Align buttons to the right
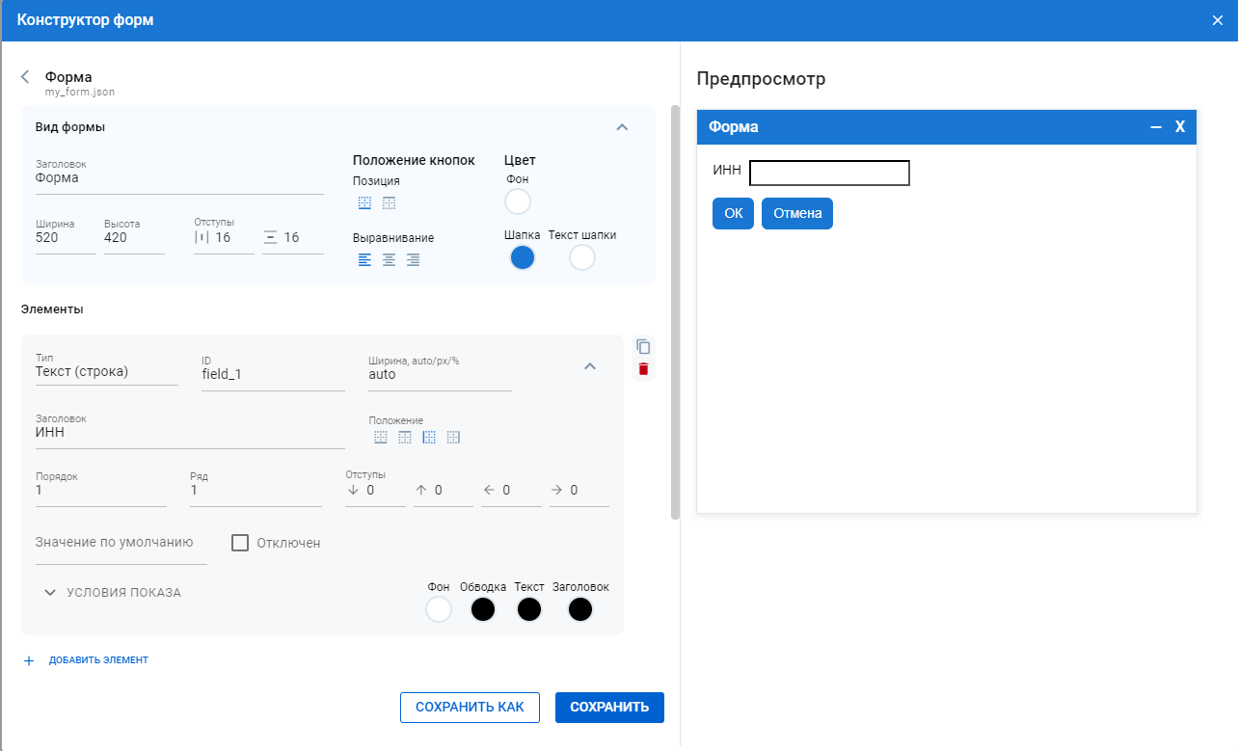The height and width of the screenshot is (751, 1238). (x=413, y=259)
